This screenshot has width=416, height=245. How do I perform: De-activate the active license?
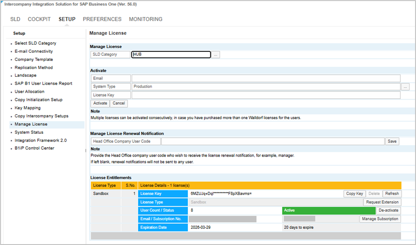pyautogui.click(x=388, y=211)
